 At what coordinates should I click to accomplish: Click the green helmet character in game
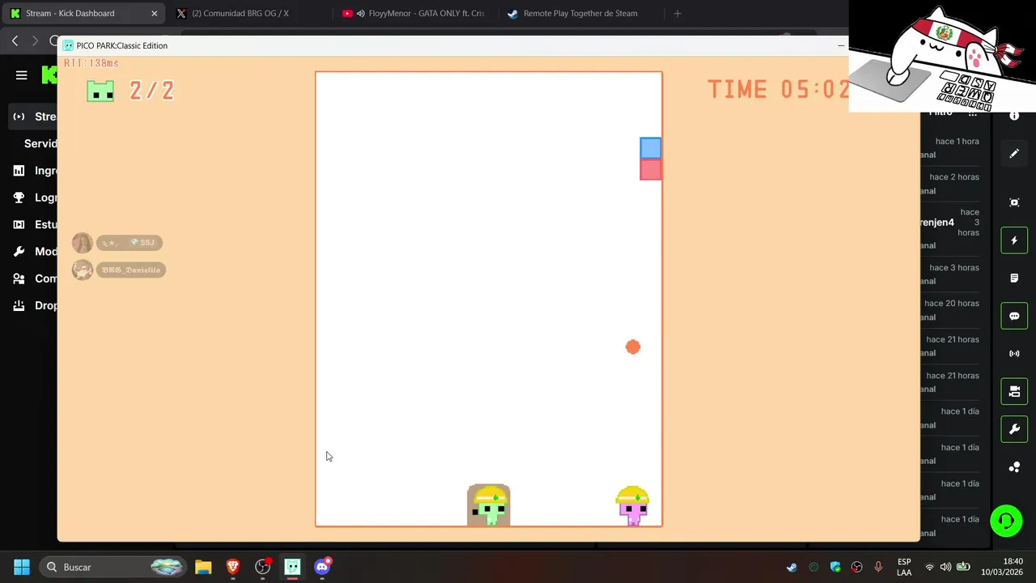(x=489, y=505)
